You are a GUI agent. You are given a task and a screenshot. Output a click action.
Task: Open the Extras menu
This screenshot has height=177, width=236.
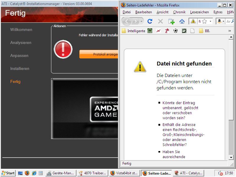218,12
